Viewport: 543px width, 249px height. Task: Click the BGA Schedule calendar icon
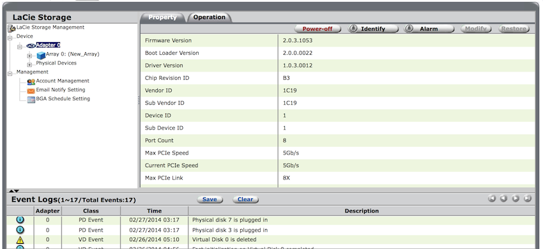31,100
